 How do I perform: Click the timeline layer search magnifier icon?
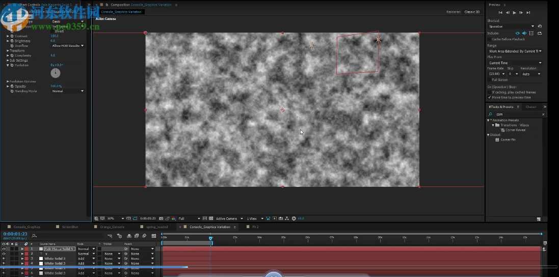click(34, 236)
